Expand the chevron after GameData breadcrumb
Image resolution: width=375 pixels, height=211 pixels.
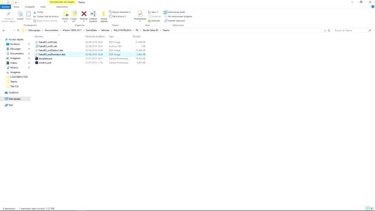pos(99,30)
